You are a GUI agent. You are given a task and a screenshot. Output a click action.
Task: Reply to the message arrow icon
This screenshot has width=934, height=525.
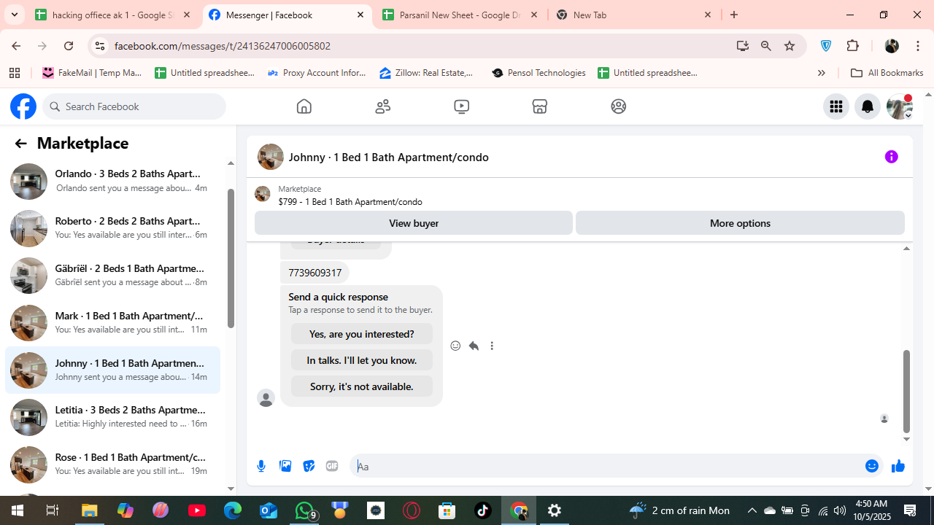474,346
